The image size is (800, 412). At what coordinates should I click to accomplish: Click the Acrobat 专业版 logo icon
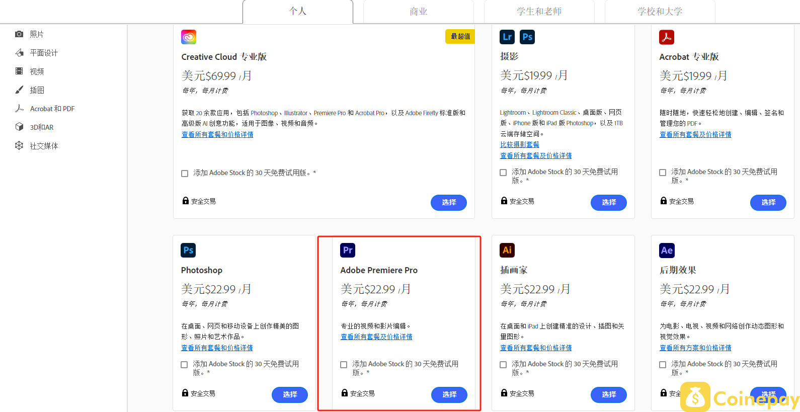point(667,37)
